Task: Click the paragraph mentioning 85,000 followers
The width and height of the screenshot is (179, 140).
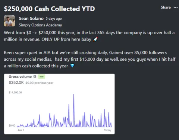Action: (89, 59)
